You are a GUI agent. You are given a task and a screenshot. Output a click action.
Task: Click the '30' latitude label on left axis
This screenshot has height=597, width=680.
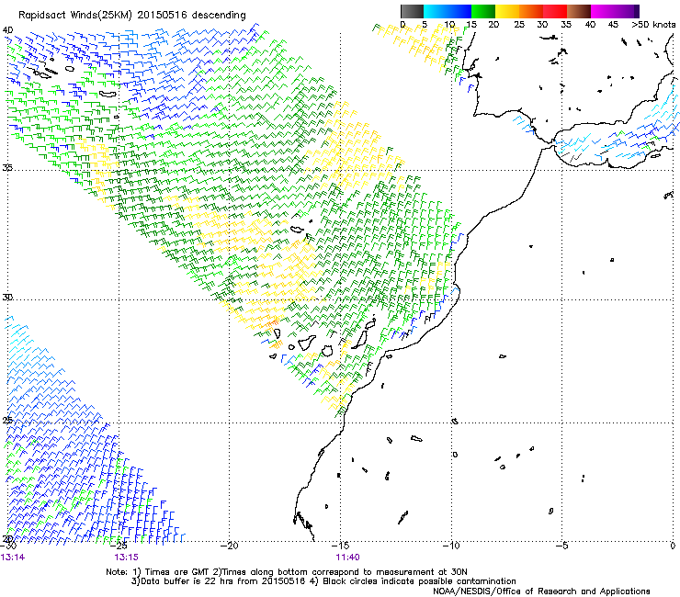(7, 298)
